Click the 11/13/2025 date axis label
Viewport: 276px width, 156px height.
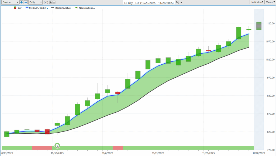coord(158,153)
